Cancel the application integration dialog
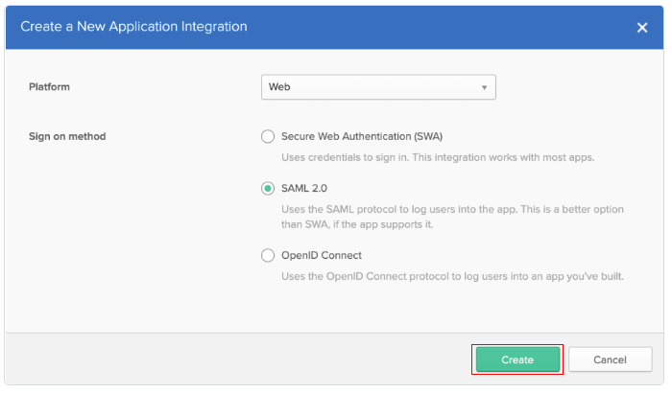 (x=610, y=359)
